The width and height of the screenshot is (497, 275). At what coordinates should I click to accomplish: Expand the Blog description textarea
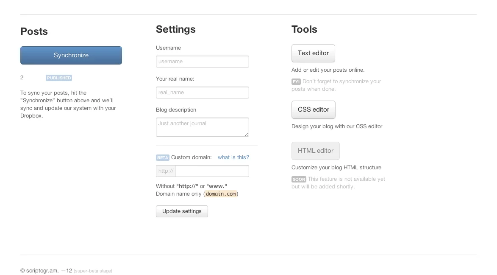247,134
